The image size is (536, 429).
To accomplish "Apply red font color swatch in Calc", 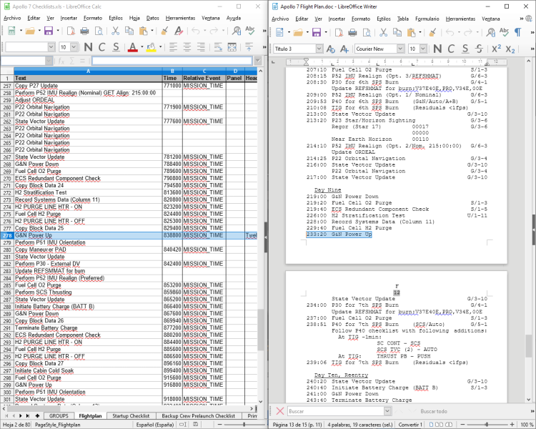I will pos(133,47).
